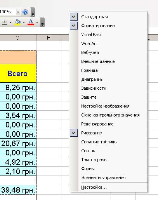This screenshot has width=158, height=200.
Task: Click the Fill Color paint bucket icon
Action: point(18,22)
